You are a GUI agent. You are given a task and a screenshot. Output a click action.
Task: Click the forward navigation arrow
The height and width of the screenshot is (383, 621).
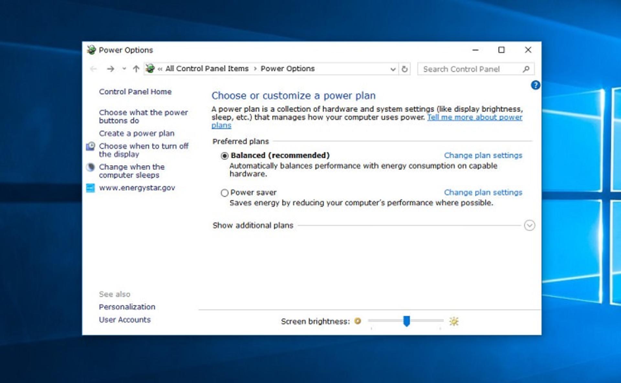click(110, 69)
